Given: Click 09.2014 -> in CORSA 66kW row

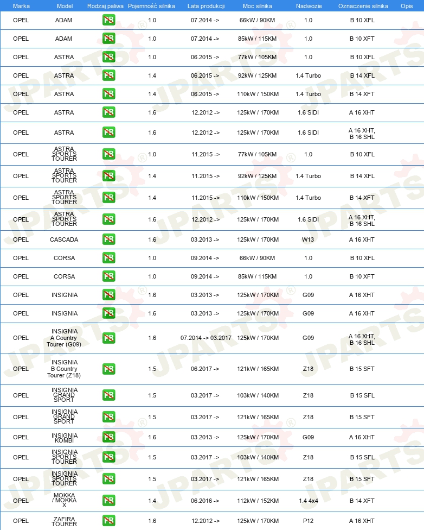Looking at the screenshot, I should click(x=205, y=258).
